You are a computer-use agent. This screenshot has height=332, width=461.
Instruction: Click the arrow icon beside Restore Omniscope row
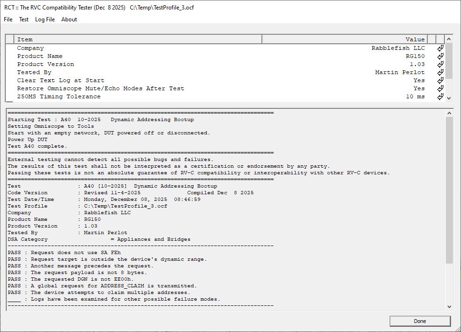(440, 88)
